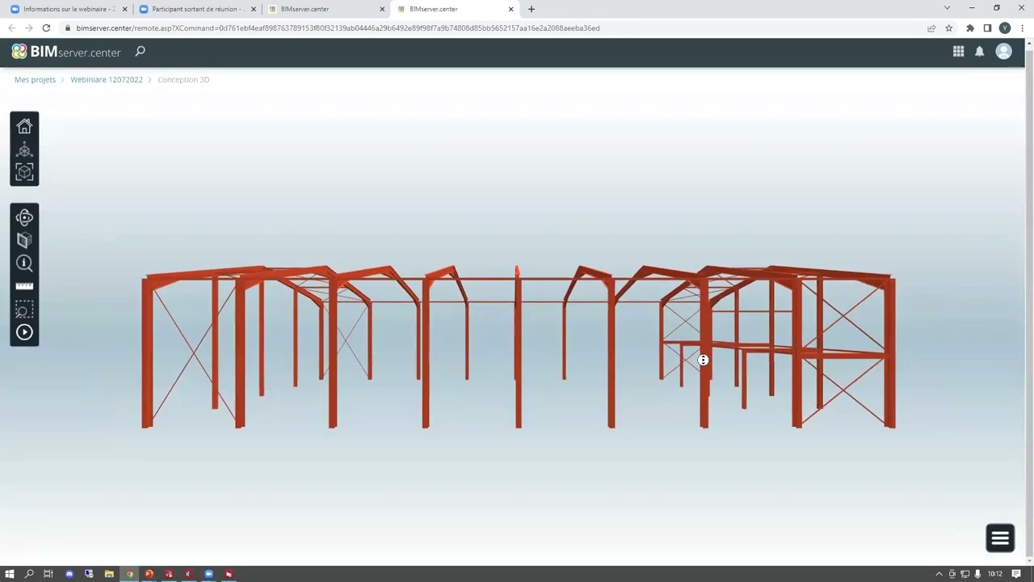The height and width of the screenshot is (582, 1034).
Task: Open Chrome three-dot menu
Action: (1022, 27)
